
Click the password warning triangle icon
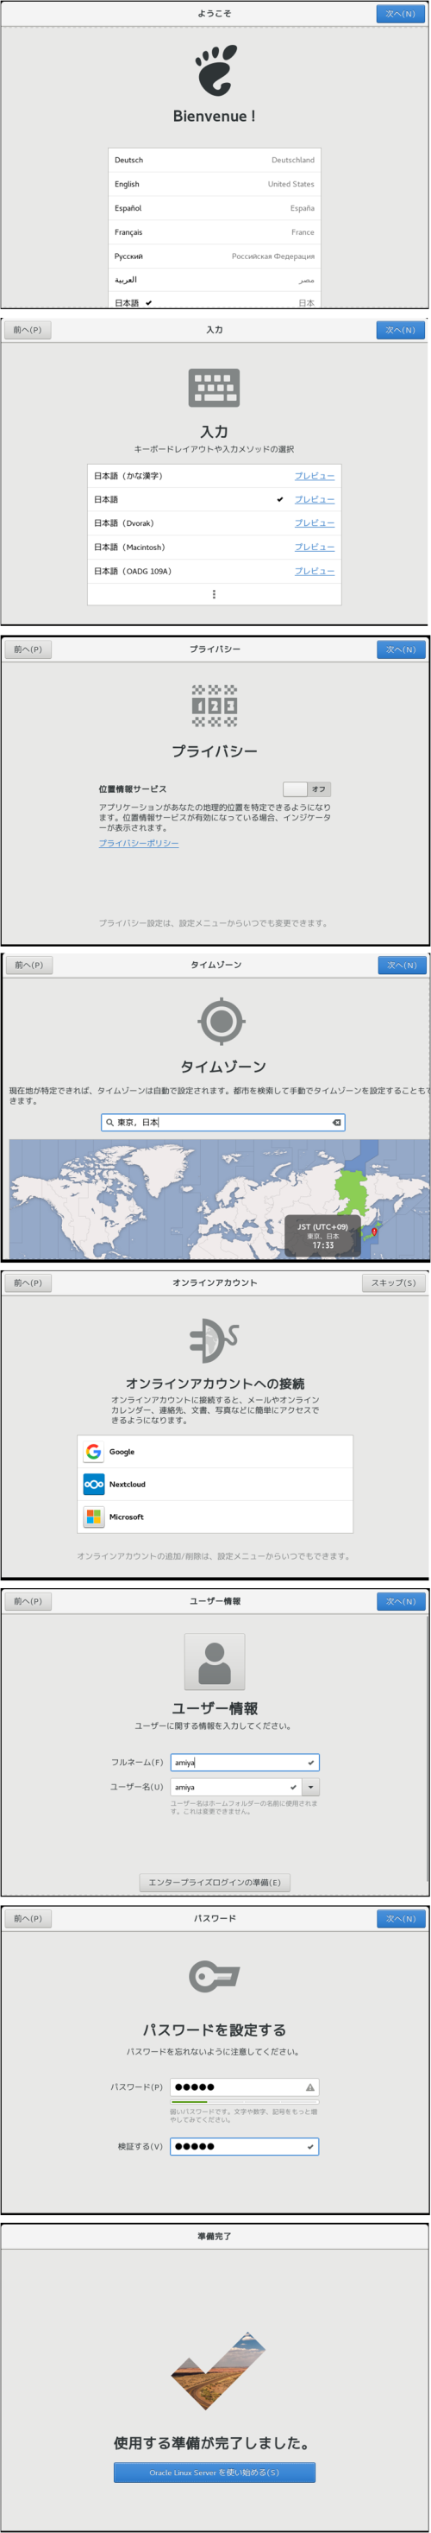coord(310,2087)
